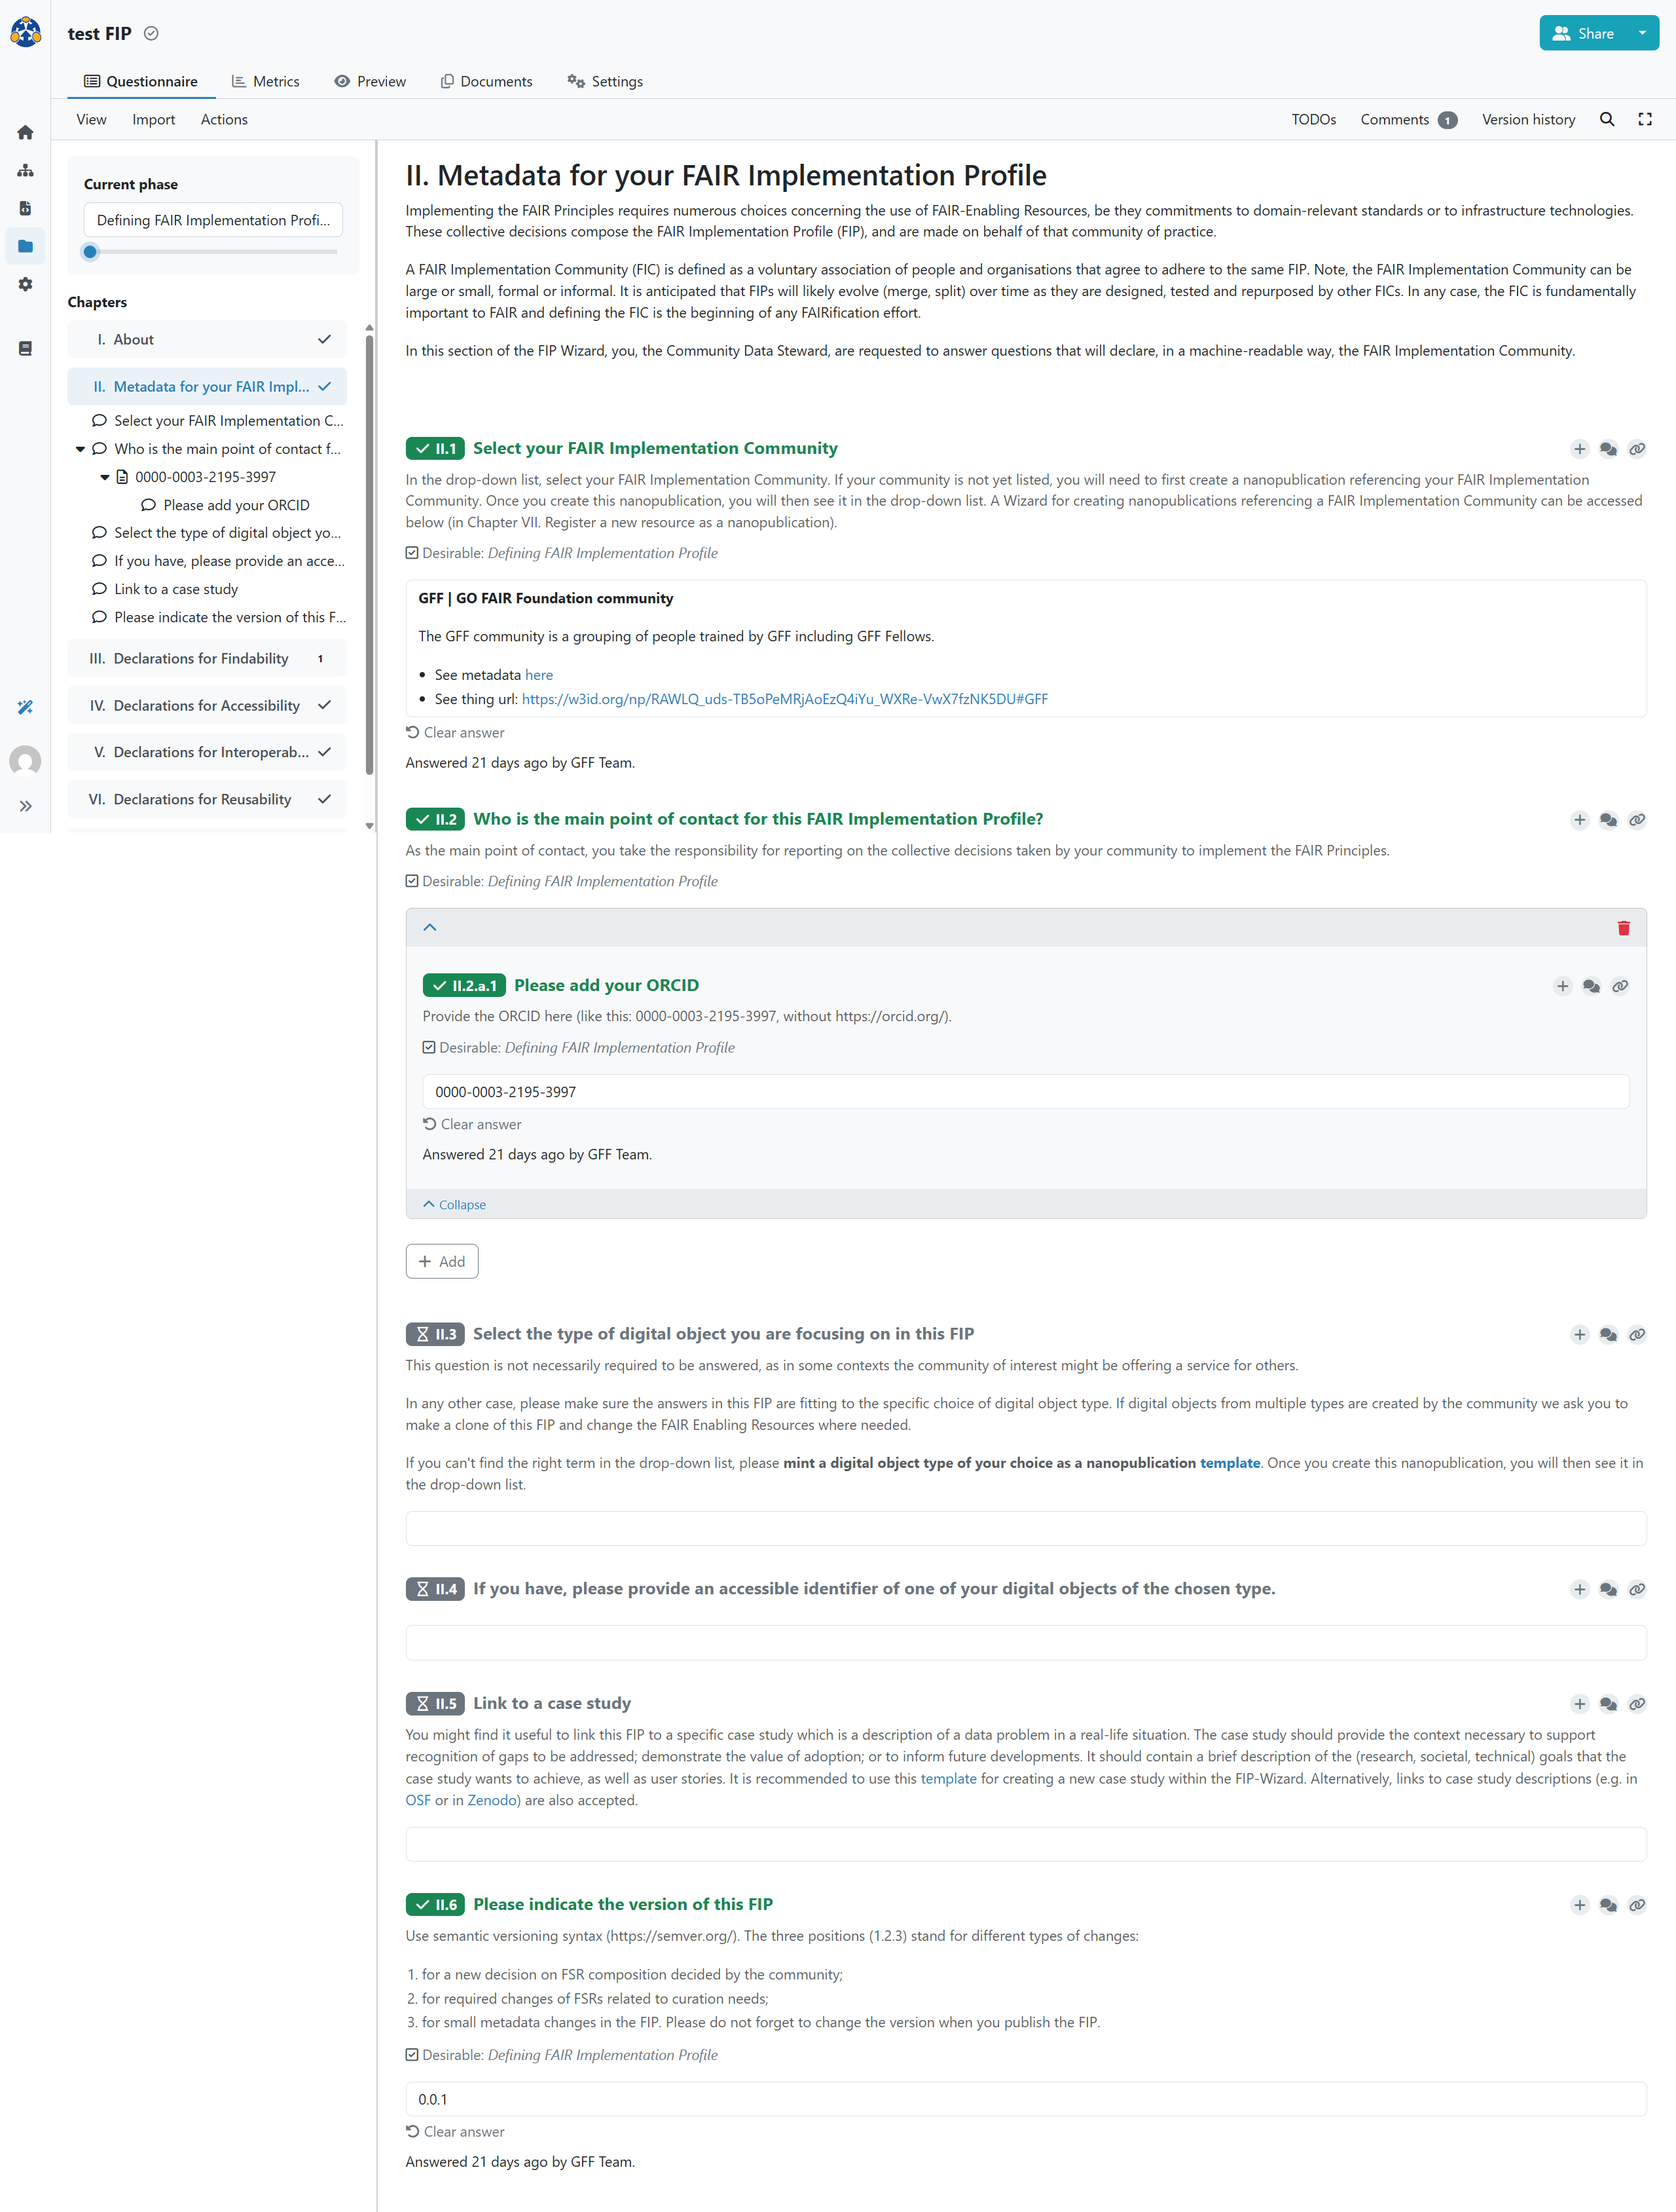The height and width of the screenshot is (2212, 1676).
Task: Click the FIP version input field
Action: click(x=1025, y=2099)
